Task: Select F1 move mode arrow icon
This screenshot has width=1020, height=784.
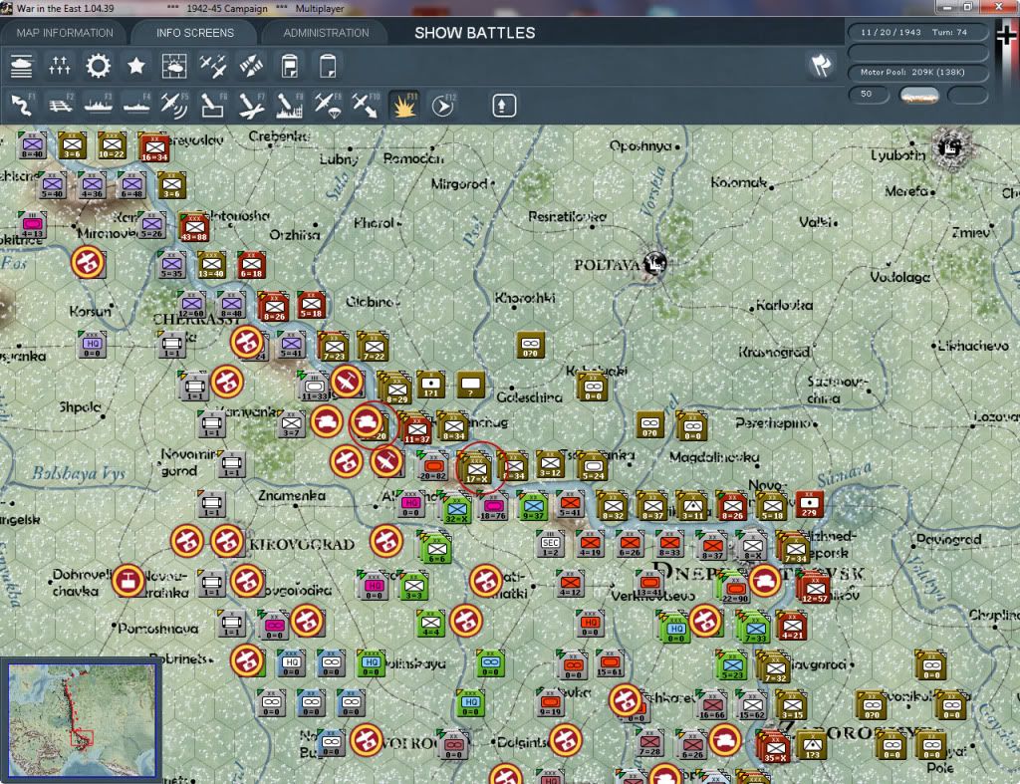Action: [x=23, y=106]
